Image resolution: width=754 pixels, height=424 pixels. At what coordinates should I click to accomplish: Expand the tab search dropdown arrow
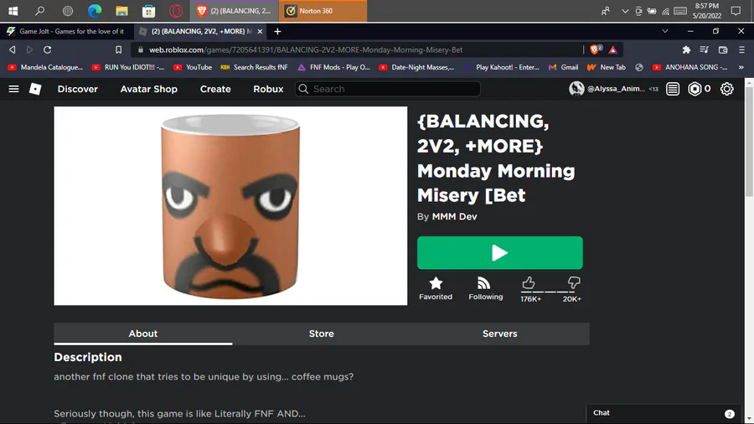(665, 31)
